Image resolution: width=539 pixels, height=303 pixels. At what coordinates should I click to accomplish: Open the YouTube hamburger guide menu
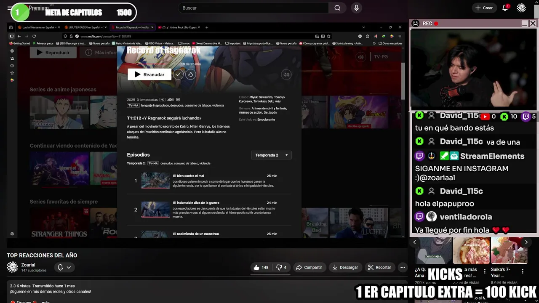click(x=9, y=8)
